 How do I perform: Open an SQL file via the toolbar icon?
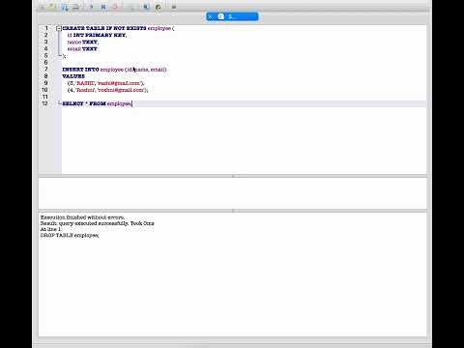(52, 7)
